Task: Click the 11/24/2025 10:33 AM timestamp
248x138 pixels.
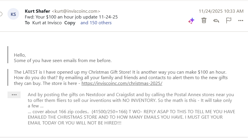Action: click(221, 11)
